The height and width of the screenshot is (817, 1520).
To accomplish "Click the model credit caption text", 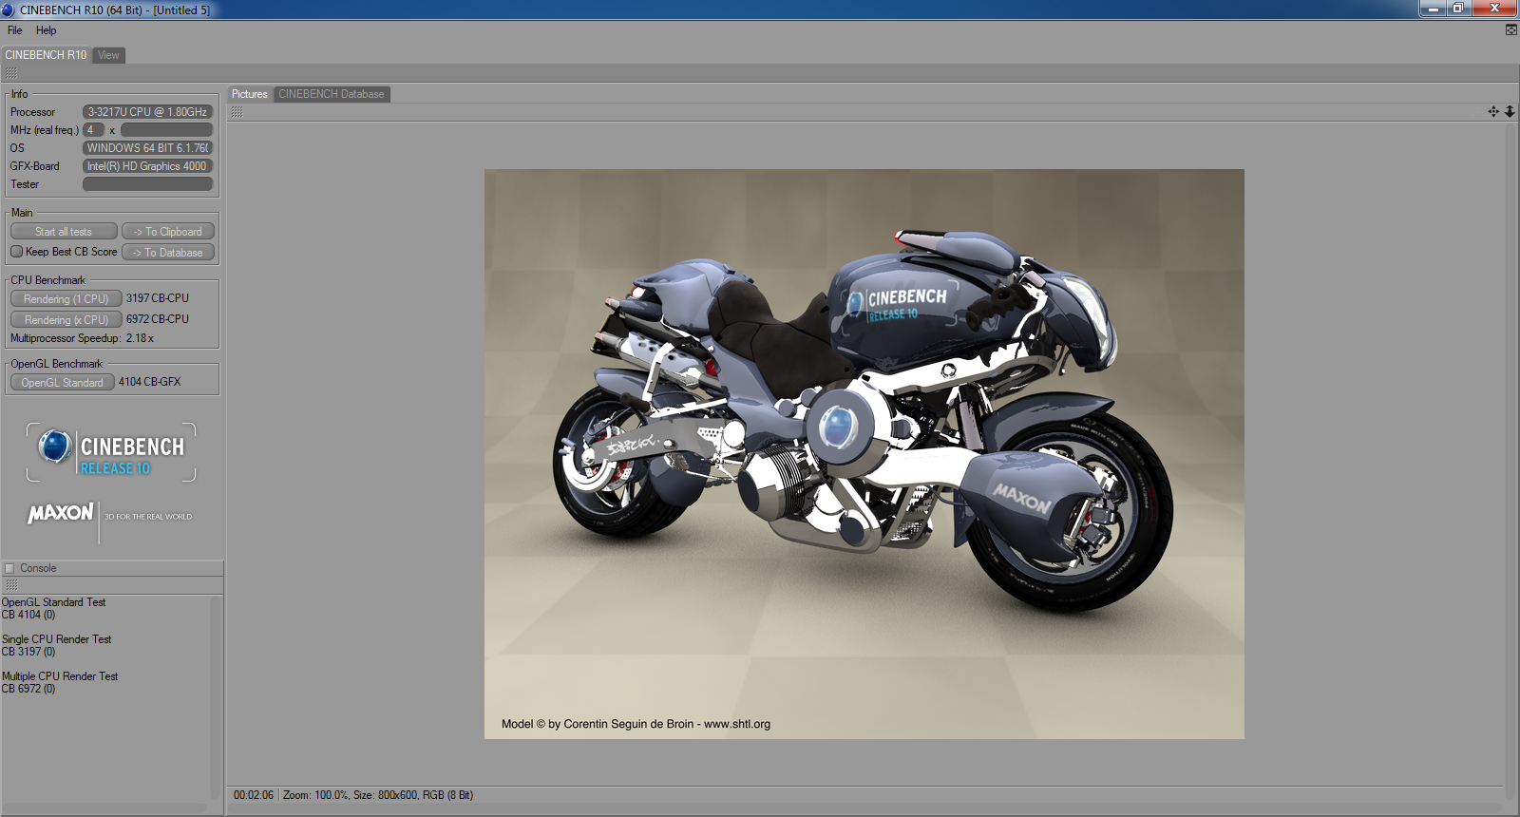I will tap(636, 724).
